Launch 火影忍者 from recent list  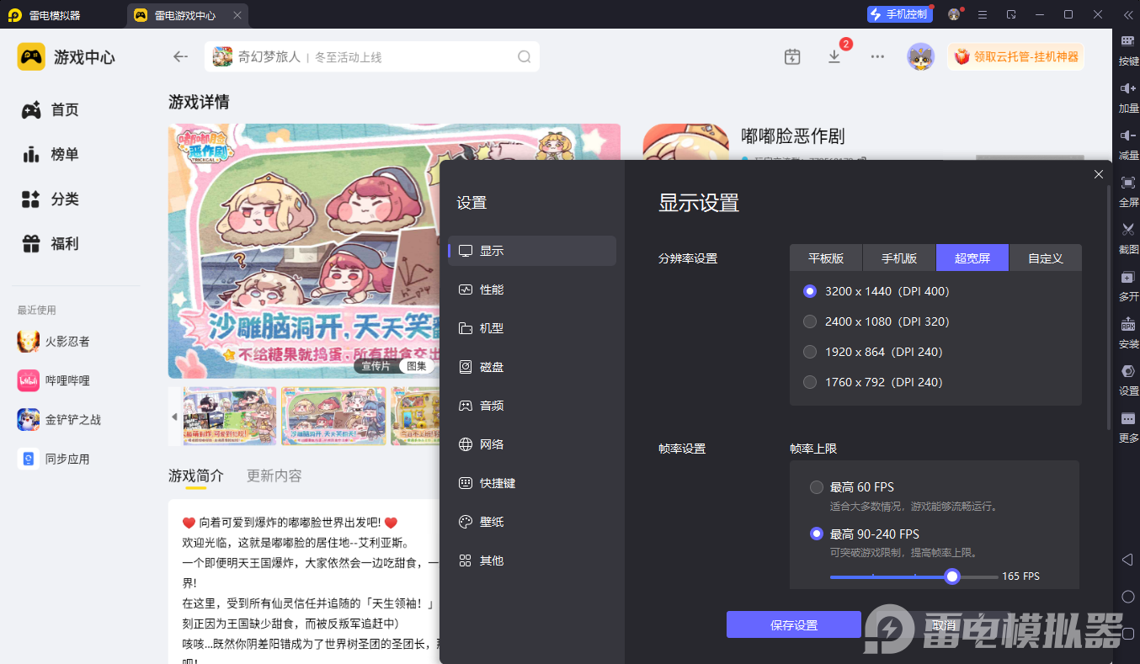(x=54, y=342)
